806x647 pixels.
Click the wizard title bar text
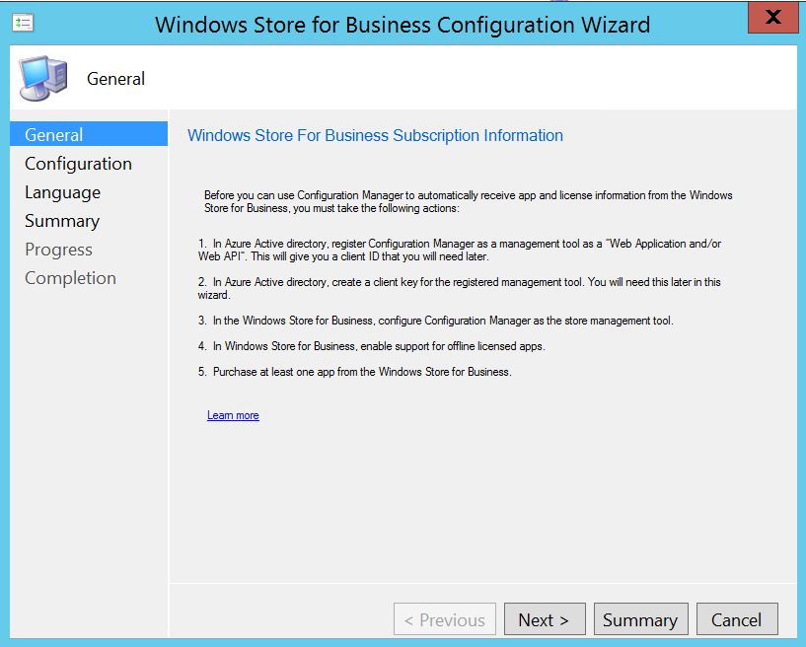click(x=403, y=25)
